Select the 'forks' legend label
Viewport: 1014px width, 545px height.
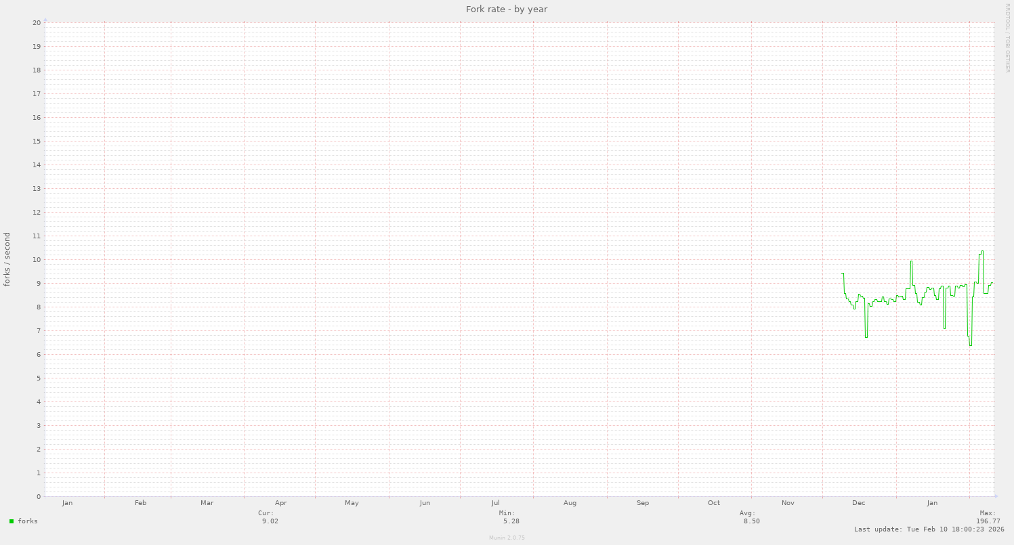click(x=28, y=521)
